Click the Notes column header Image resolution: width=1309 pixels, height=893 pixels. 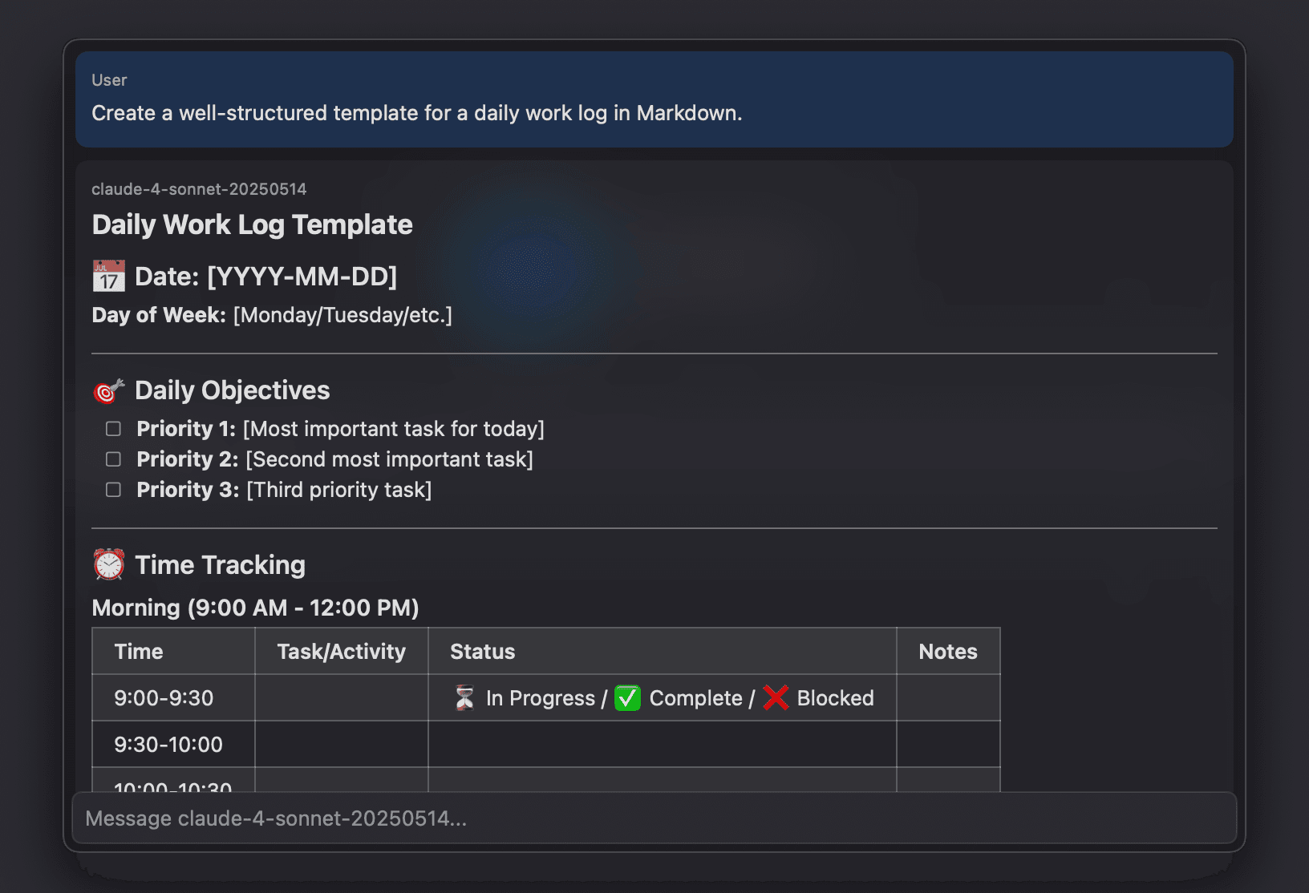pyautogui.click(x=948, y=652)
